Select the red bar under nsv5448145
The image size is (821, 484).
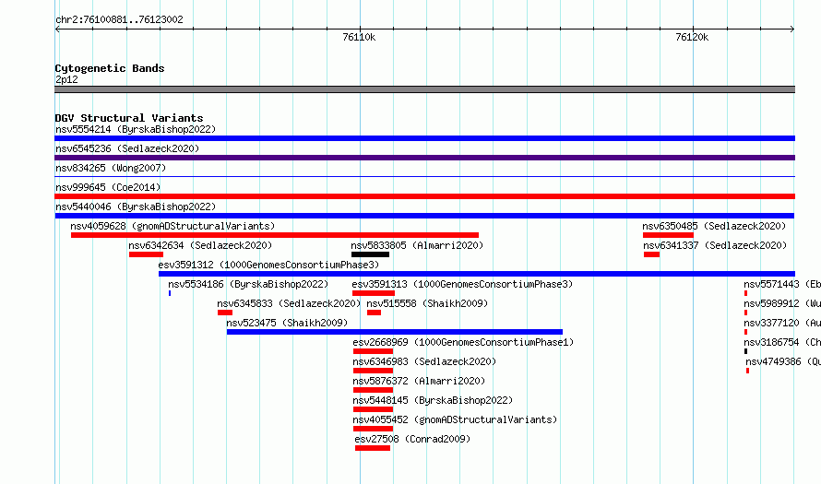click(x=373, y=409)
